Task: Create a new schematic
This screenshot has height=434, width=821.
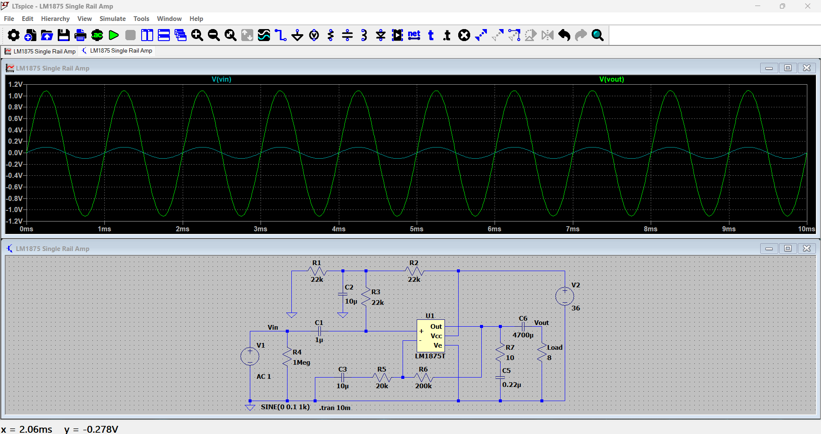Action: pos(30,35)
